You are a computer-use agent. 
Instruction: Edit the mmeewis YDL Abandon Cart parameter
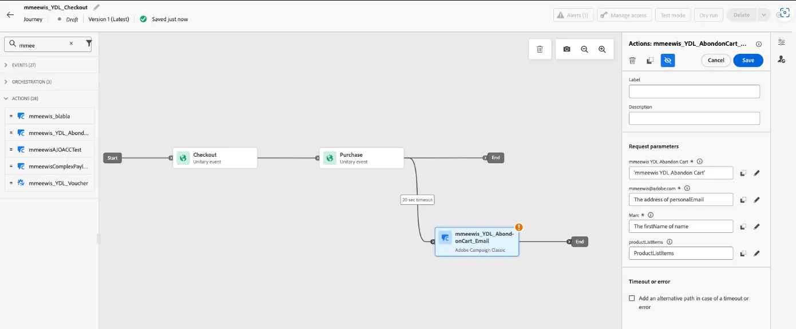757,173
